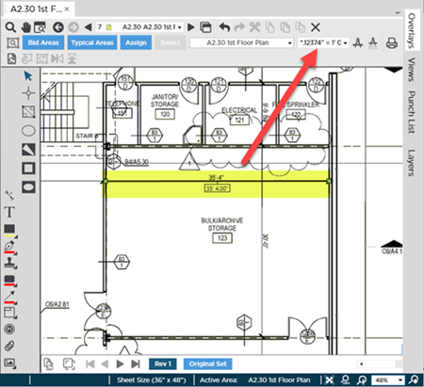
Task: Click the magnifier search icon in top toolbar
Action: pyautogui.click(x=10, y=27)
